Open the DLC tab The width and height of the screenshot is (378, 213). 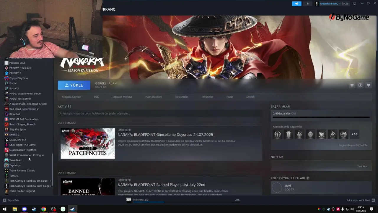point(96,97)
